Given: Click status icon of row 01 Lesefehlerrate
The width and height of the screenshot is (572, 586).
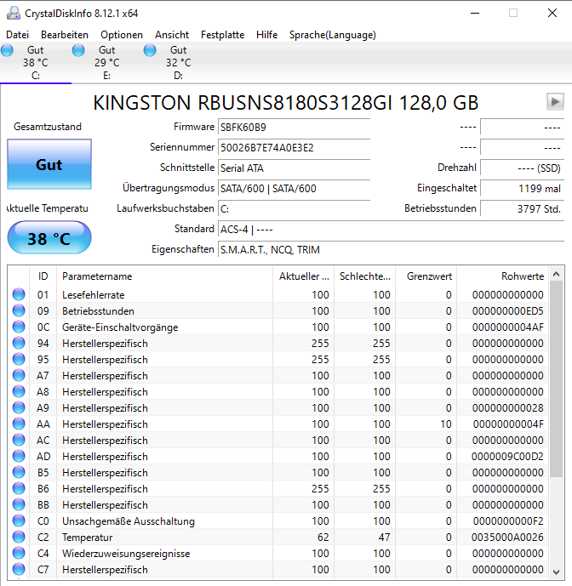Looking at the screenshot, I should point(19,294).
